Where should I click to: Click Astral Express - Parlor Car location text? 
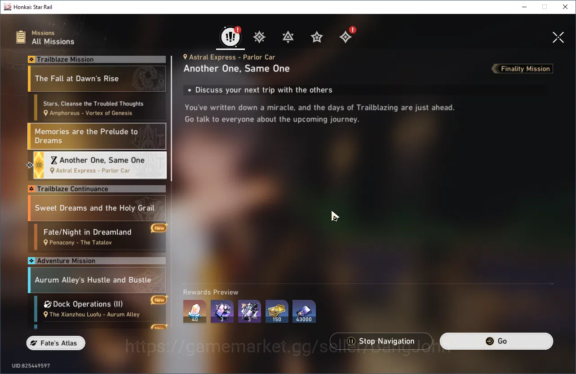232,57
